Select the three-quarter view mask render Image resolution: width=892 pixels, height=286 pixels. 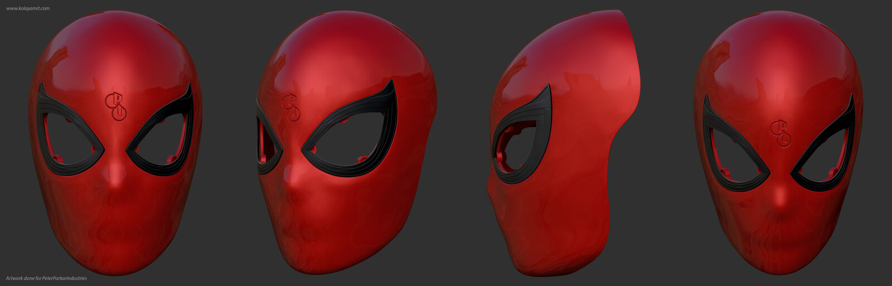point(346,142)
